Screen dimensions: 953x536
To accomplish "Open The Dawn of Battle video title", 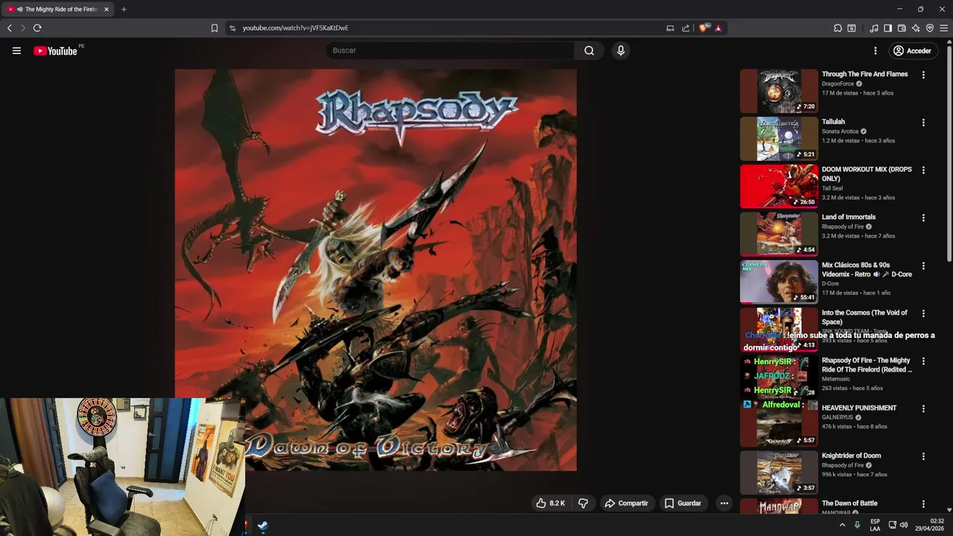I will (x=850, y=502).
